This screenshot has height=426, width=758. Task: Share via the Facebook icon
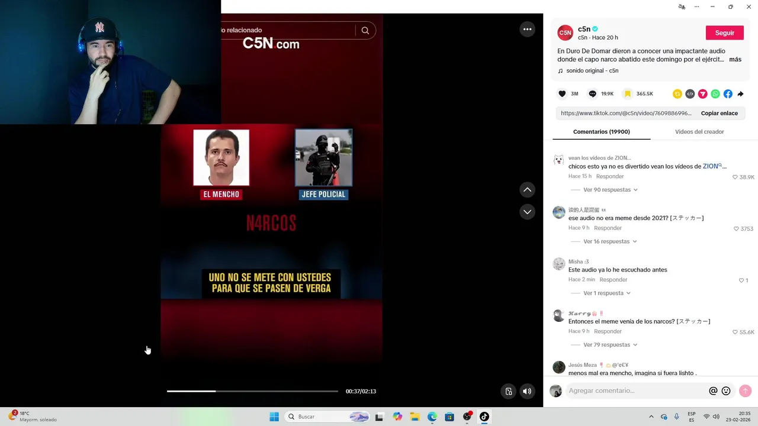(728, 94)
